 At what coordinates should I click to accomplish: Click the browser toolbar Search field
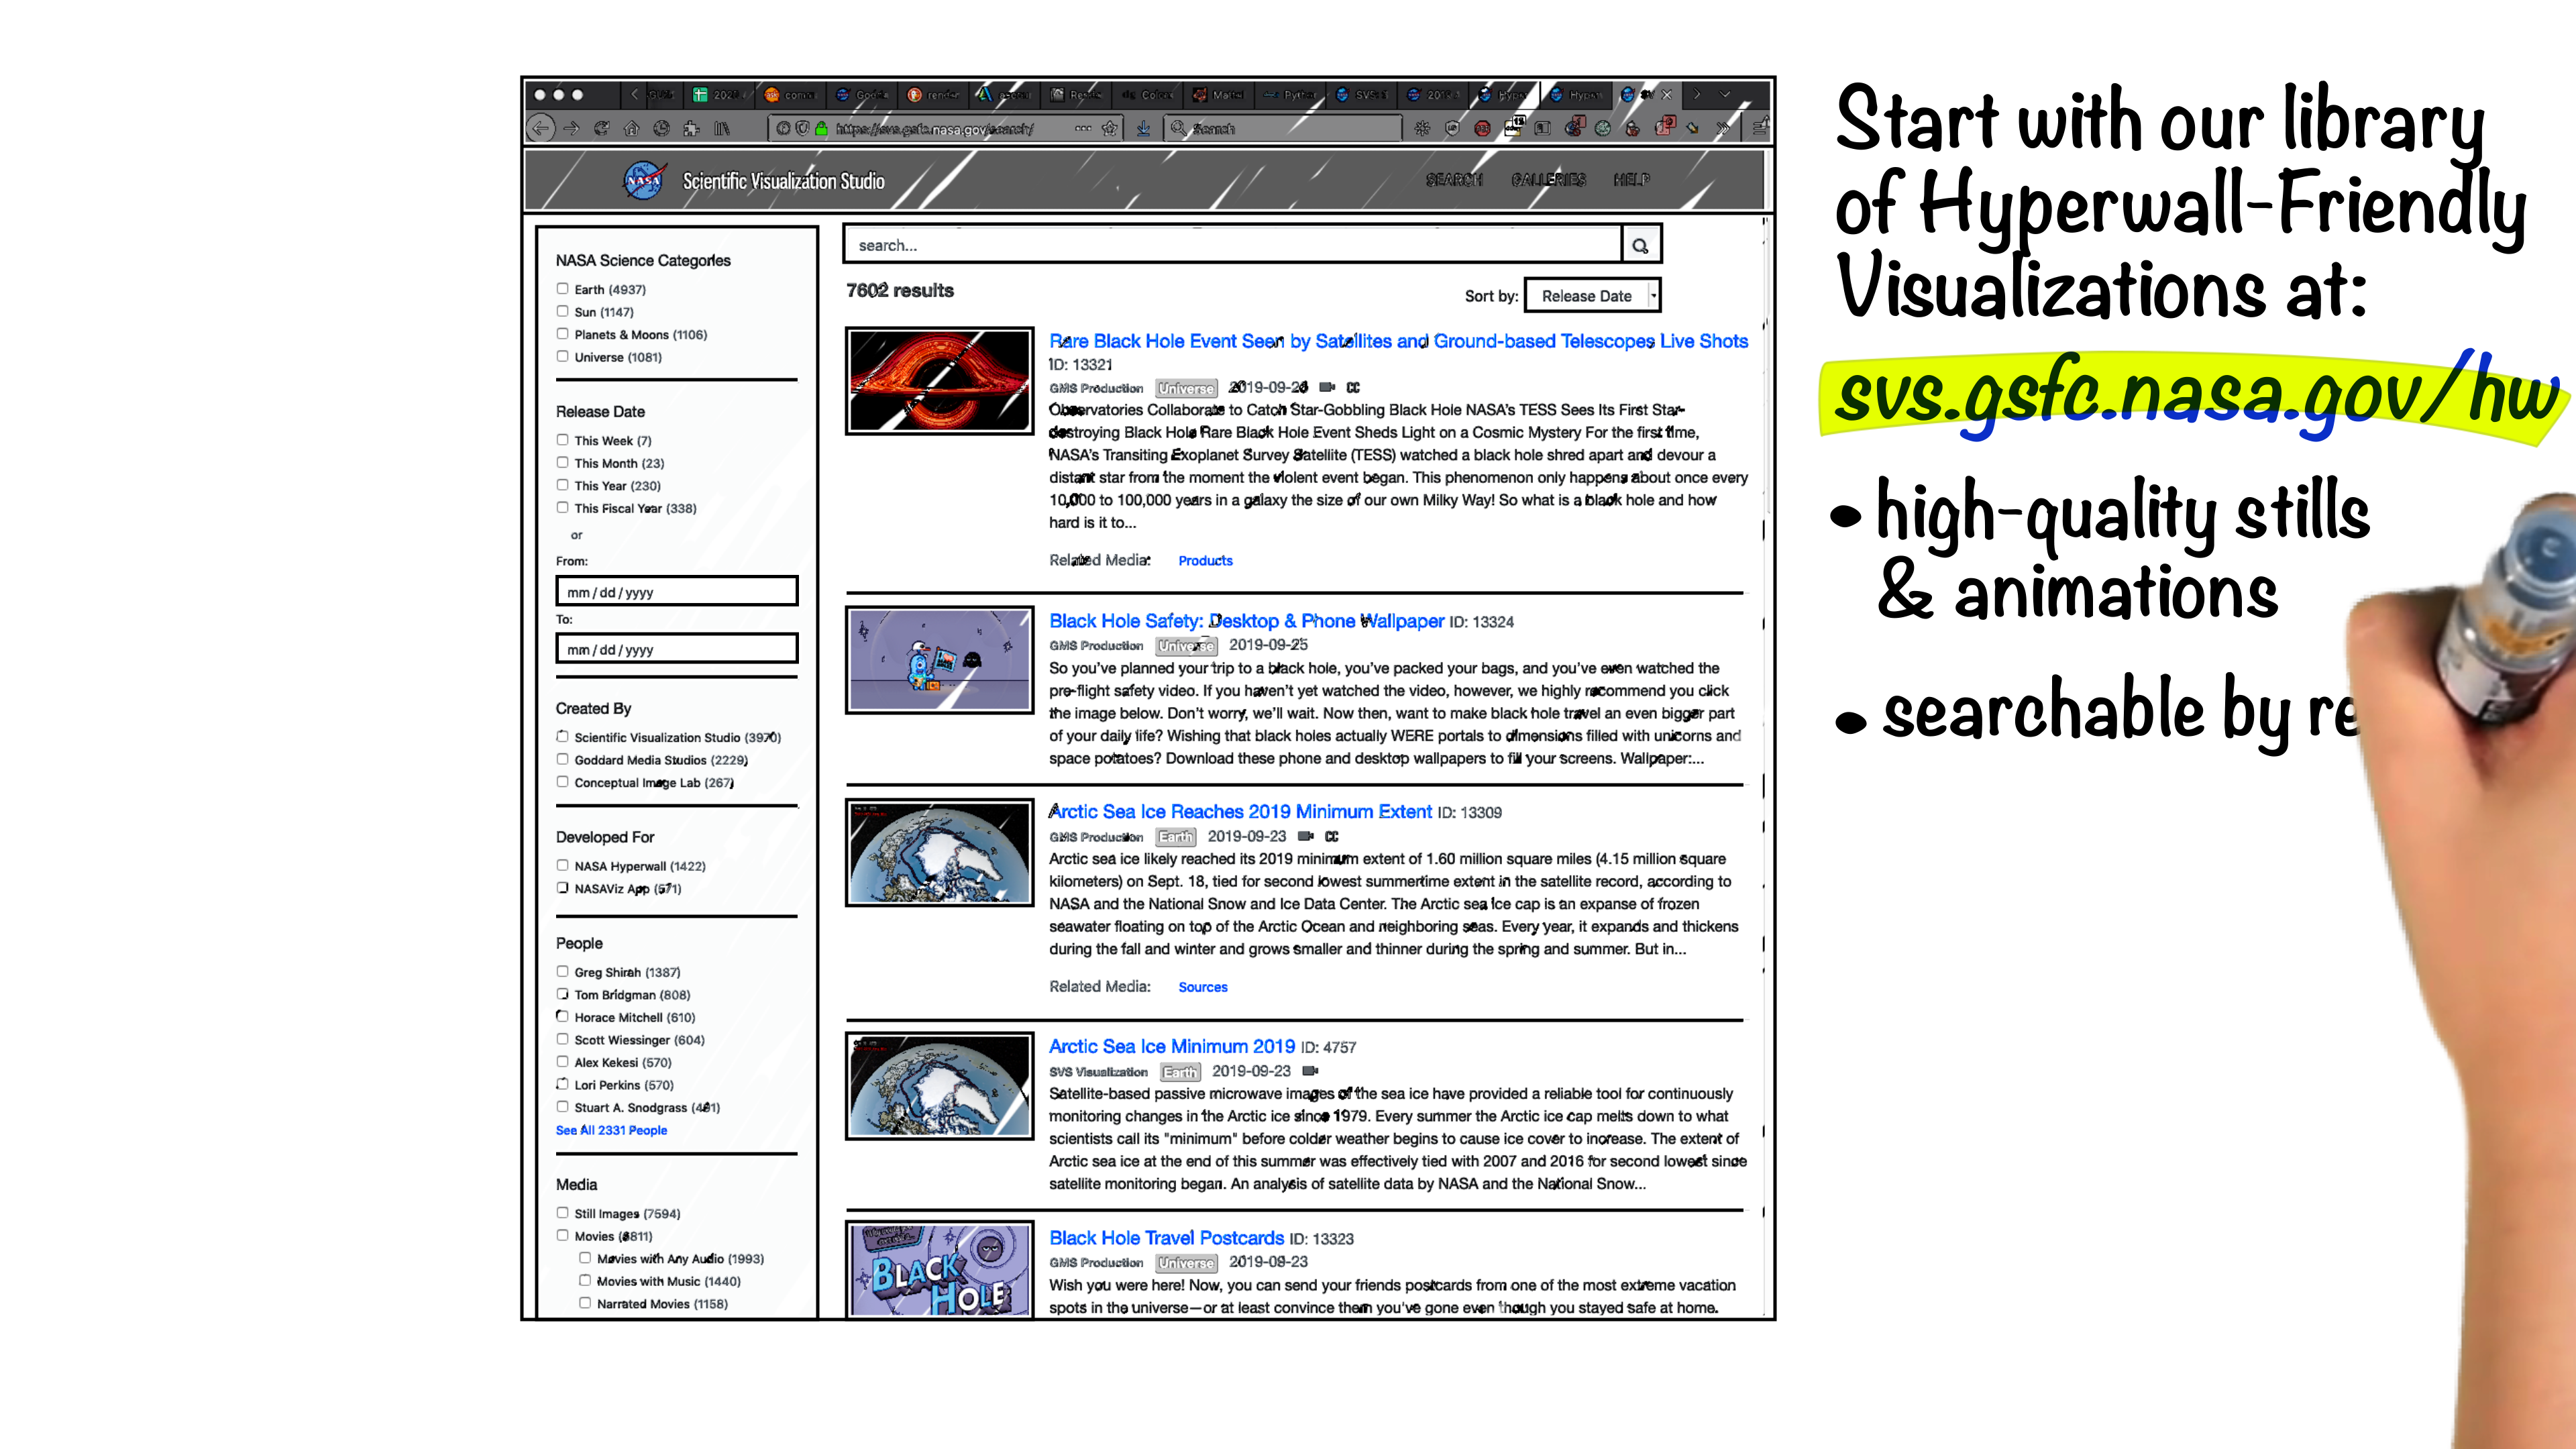coord(1284,128)
